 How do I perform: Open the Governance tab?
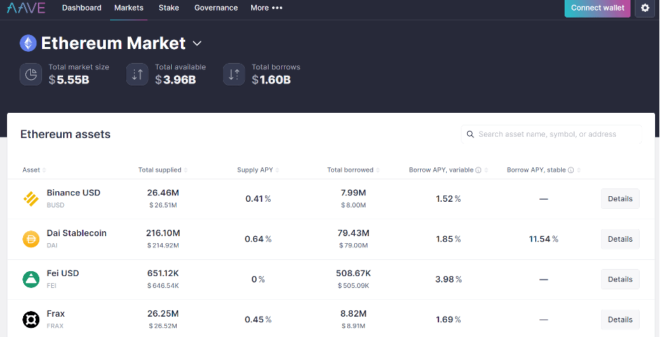[x=216, y=8]
